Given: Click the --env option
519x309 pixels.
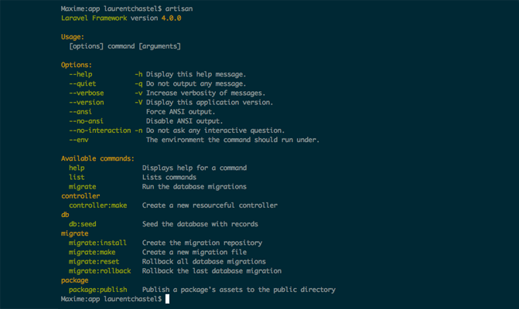Looking at the screenshot, I should [79, 140].
